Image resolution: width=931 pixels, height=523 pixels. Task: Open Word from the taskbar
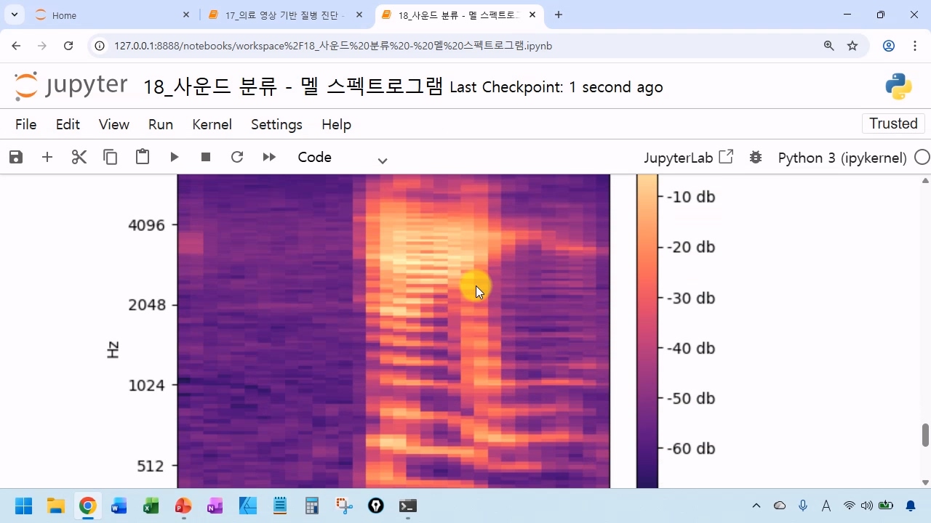coord(119,506)
